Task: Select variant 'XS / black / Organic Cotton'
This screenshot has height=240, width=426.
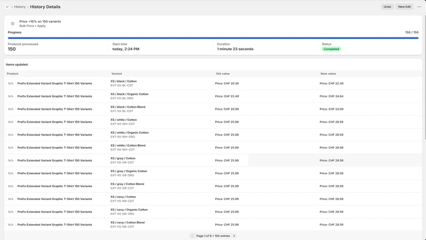Action: pos(129,94)
